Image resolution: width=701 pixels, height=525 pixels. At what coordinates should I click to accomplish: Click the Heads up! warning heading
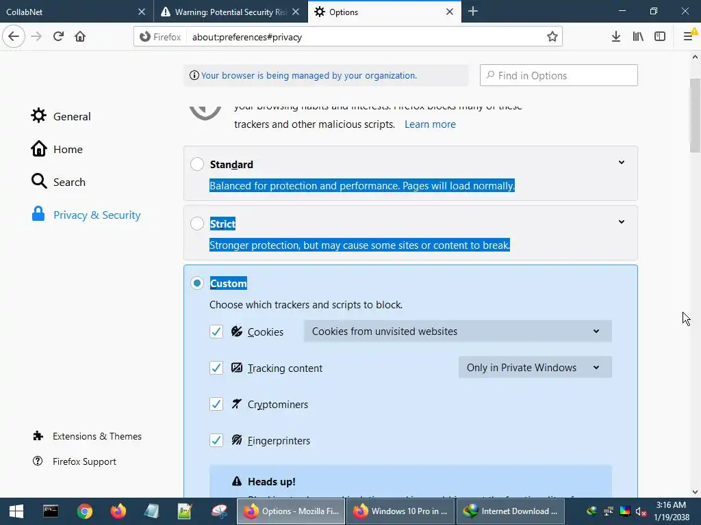(271, 482)
